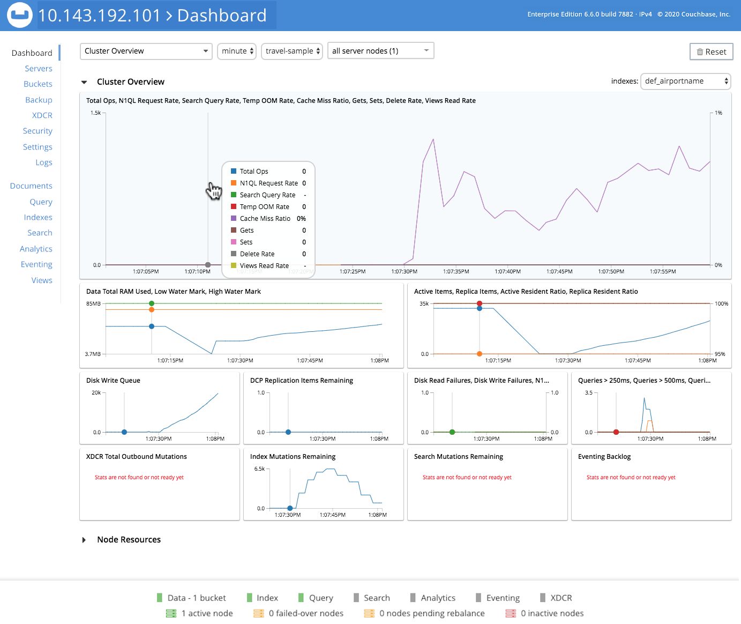Viewport: 741px width, 624px height.
Task: Click gray Analytics service status icon
Action: pyautogui.click(x=413, y=598)
